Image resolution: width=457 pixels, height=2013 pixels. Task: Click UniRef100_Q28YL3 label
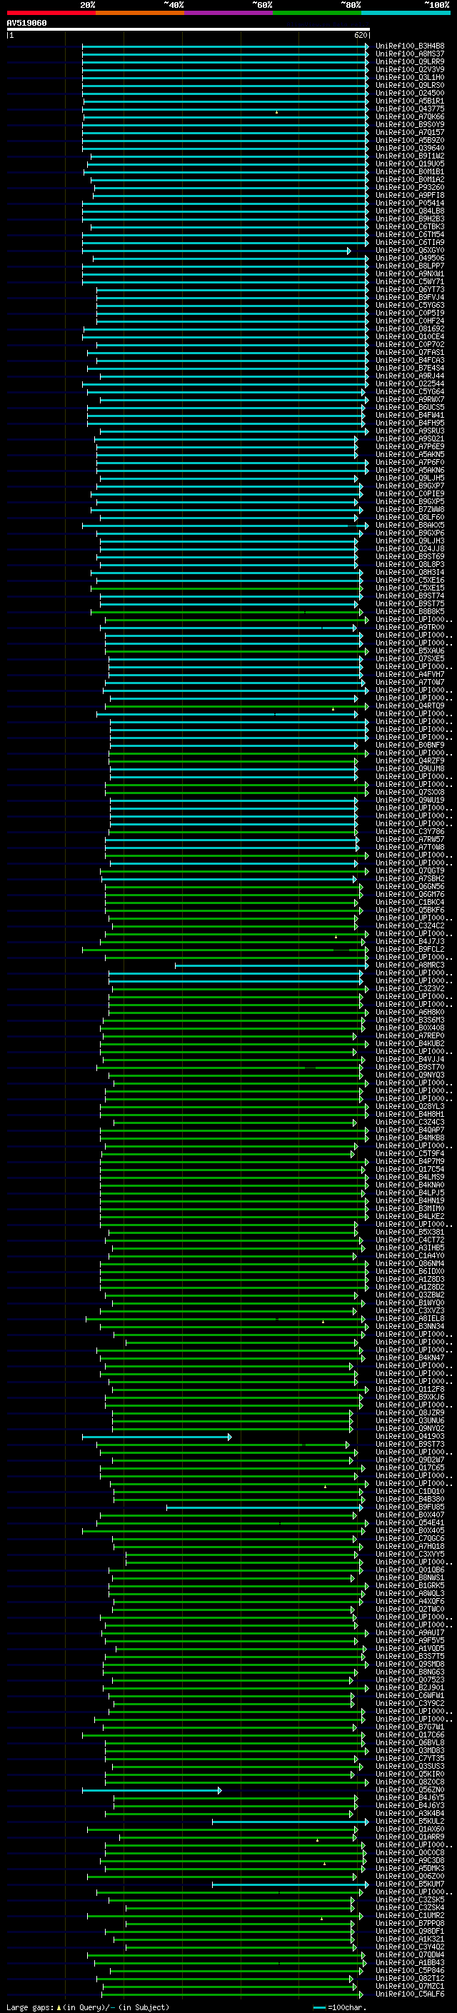(x=410, y=1107)
